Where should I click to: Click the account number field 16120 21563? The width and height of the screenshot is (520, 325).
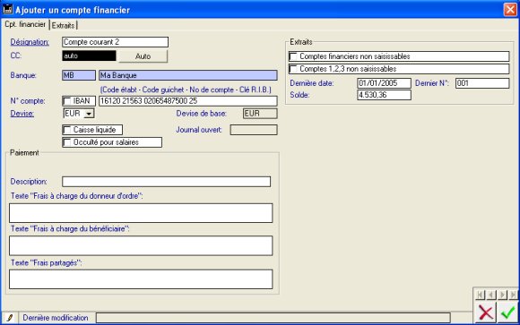click(188, 100)
